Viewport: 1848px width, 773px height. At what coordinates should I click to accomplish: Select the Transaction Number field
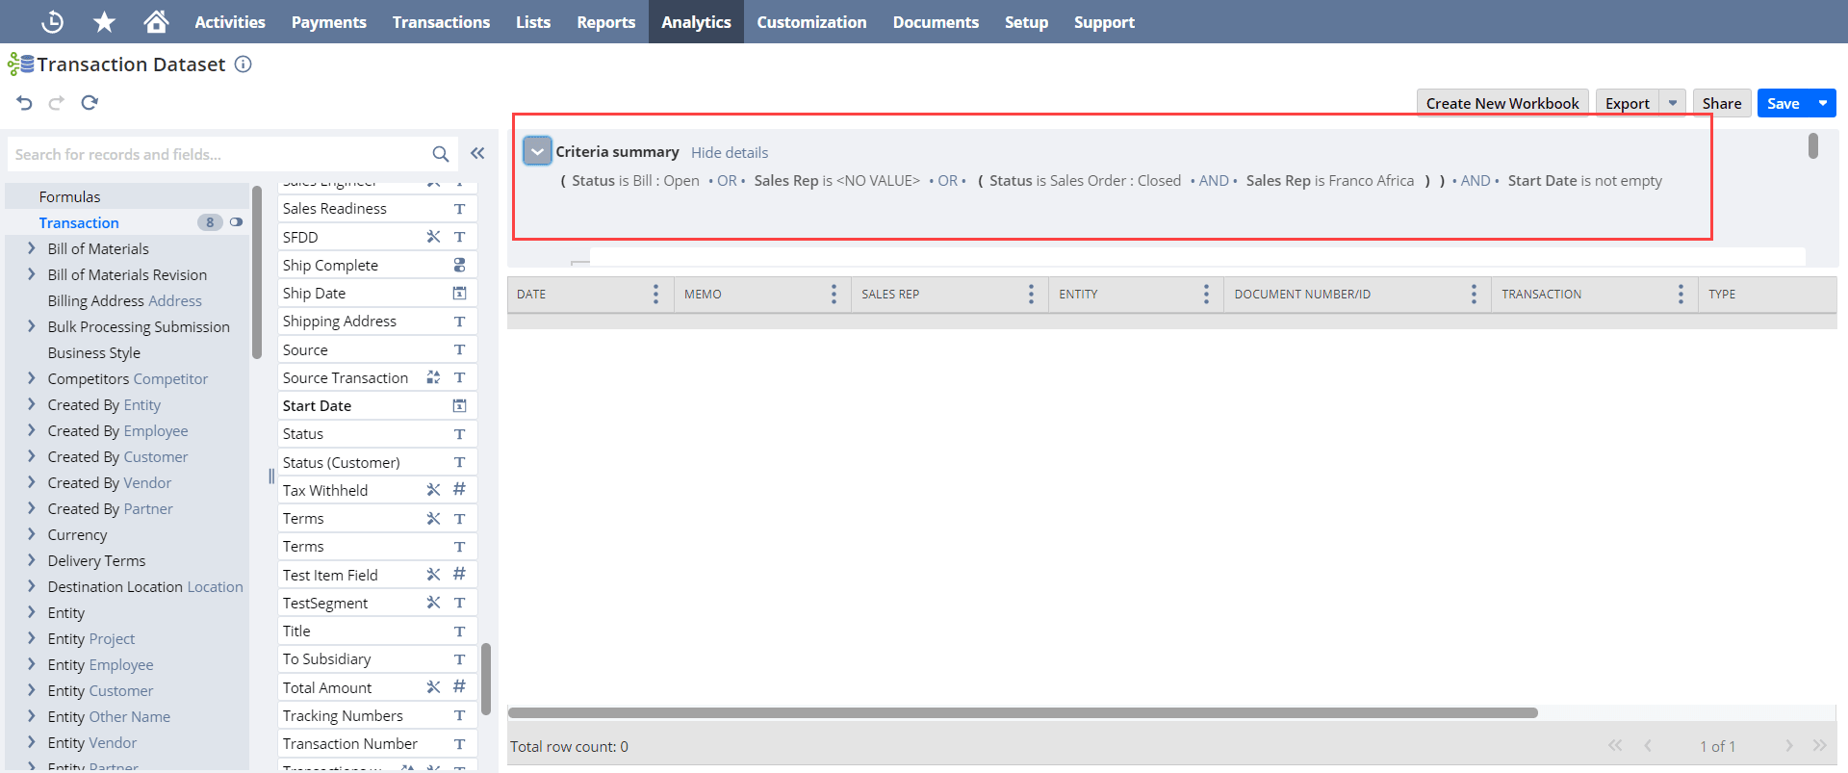coord(377,743)
